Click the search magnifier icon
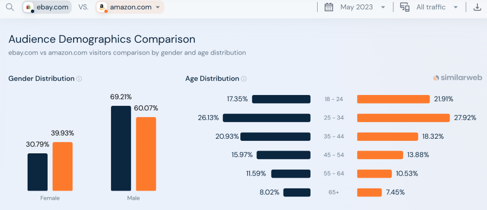Viewport: 487px width, 210px height. point(10,7)
